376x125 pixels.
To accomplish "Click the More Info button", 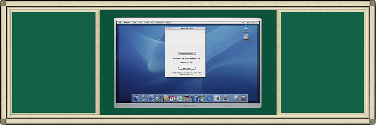I will pyautogui.click(x=187, y=68).
